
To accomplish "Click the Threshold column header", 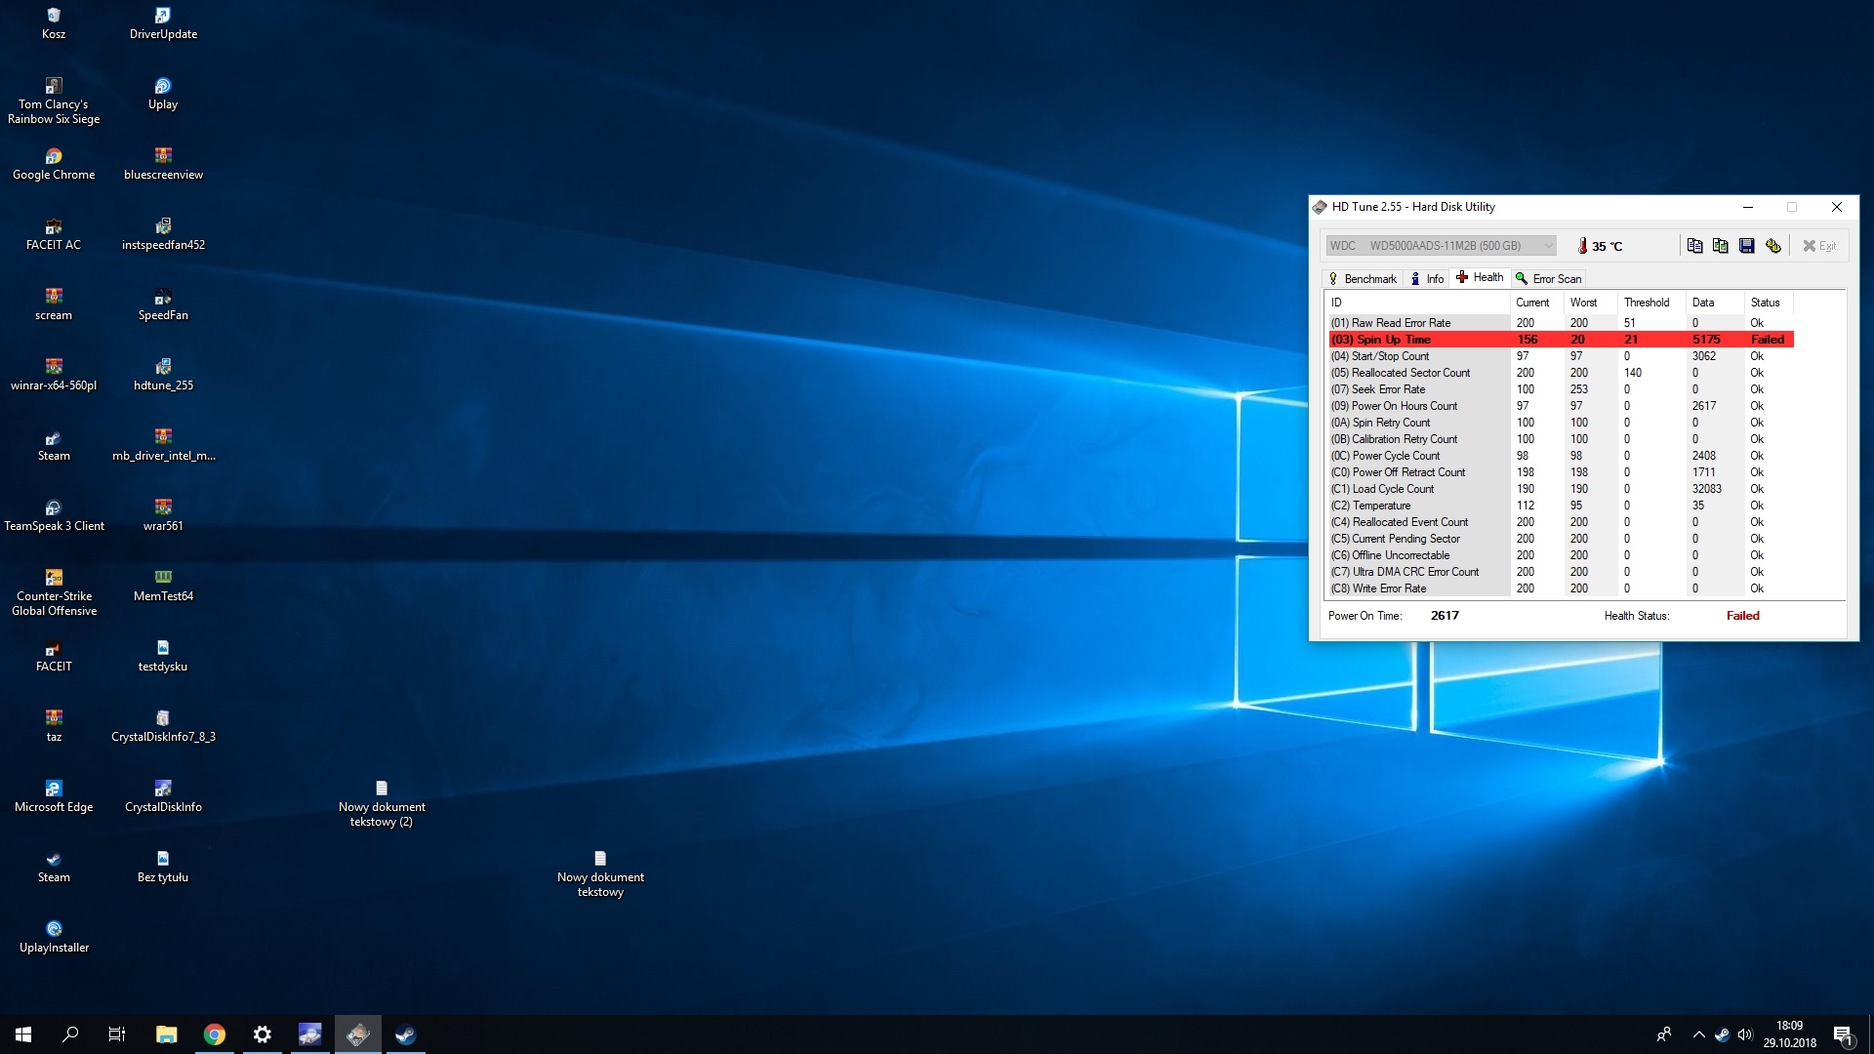I will [x=1651, y=303].
